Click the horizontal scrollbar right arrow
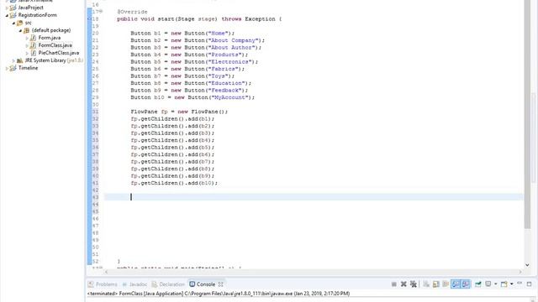Screen dimensions: 538x302 (521, 272)
